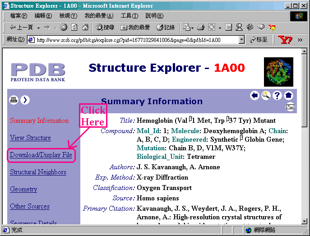
Task: Click the Yahoo Y! toolbar logo
Action: tap(285, 40)
